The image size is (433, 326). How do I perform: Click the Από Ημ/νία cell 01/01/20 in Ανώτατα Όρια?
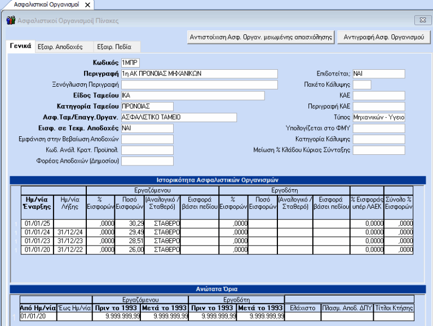coord(38,316)
